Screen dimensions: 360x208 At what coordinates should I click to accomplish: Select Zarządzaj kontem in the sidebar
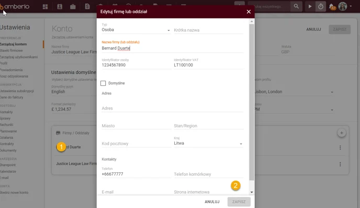[13, 44]
